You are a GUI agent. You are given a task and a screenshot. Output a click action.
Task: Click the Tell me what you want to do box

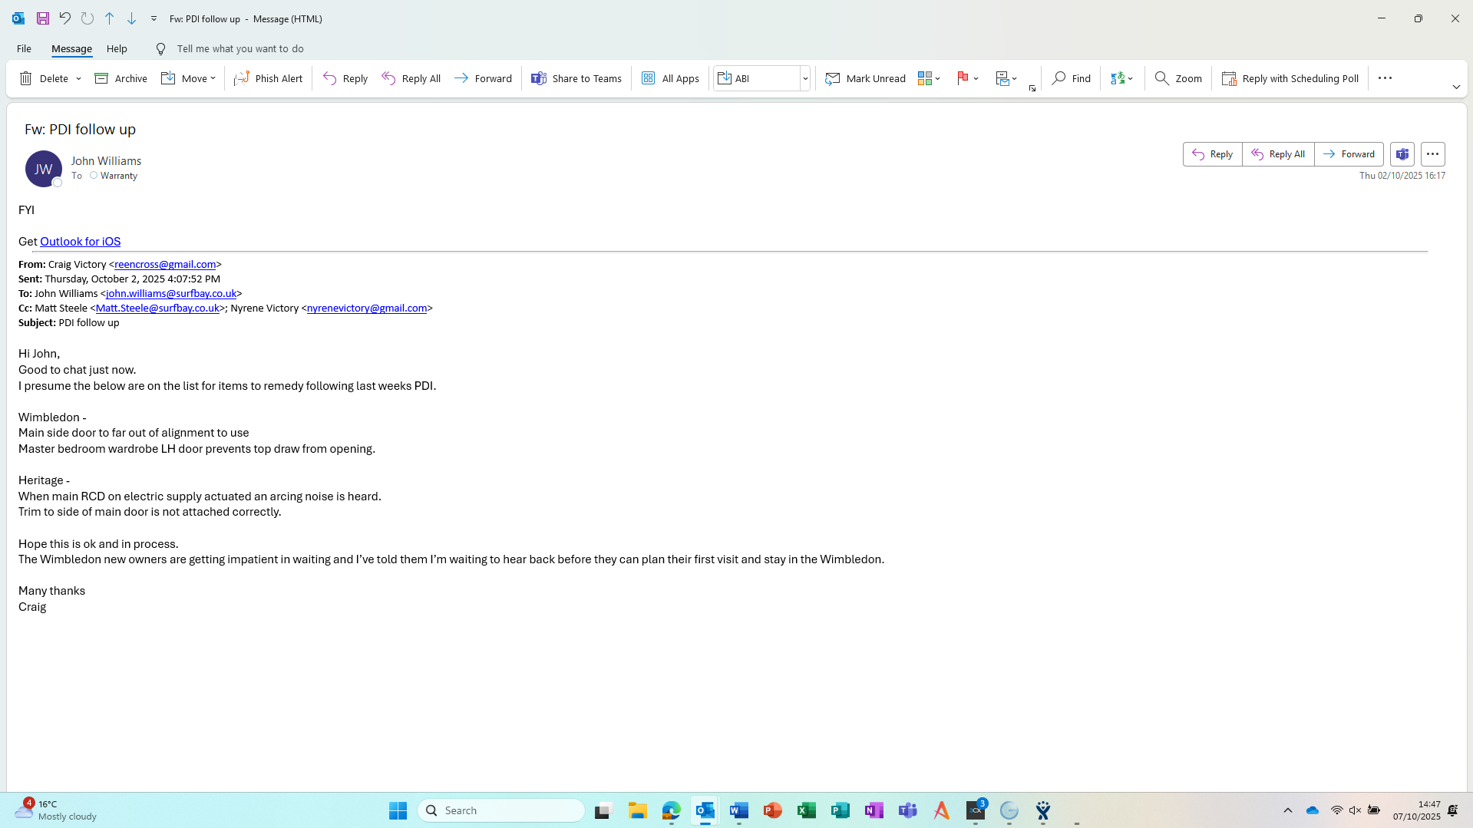pyautogui.click(x=240, y=48)
